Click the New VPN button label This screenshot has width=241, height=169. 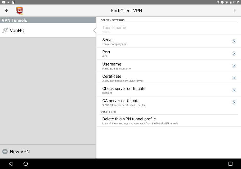[20, 152]
